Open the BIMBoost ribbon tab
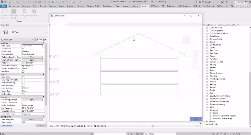 coord(155,6)
